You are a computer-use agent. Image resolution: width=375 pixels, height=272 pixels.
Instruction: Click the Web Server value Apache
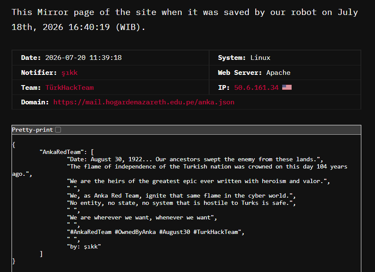278,72
